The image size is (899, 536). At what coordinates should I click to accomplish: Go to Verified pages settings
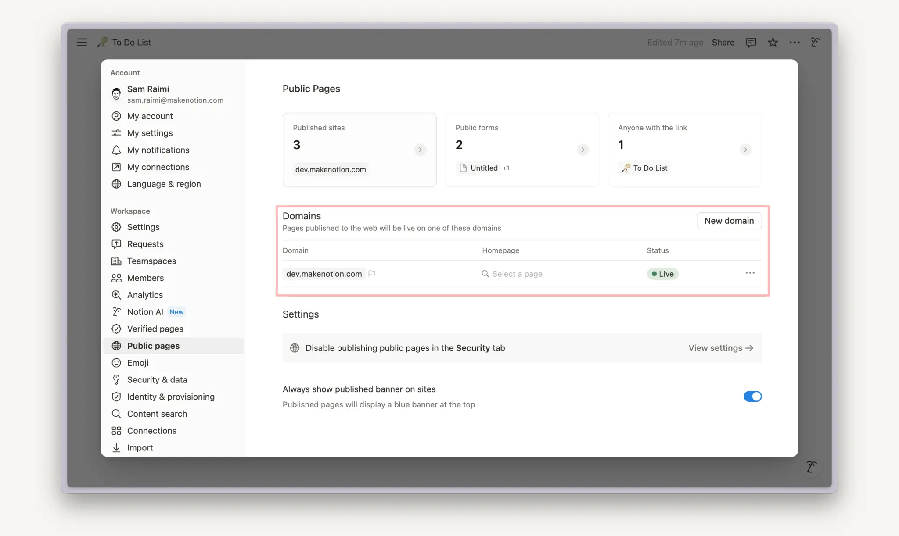tap(155, 329)
